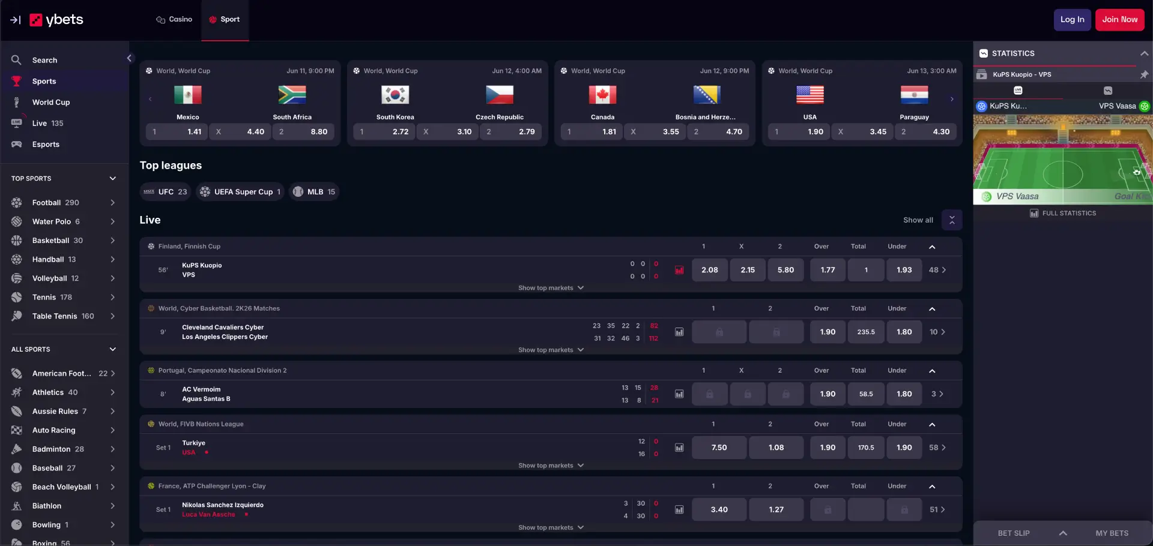1153x546 pixels.
Task: Click the Basketball icon in Top Sports
Action: [x=17, y=241]
